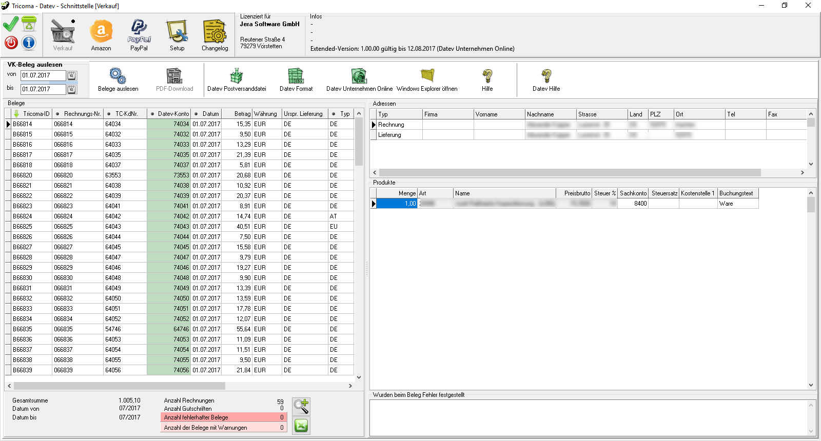Open the Amazon interface module
821x441 pixels.
[101, 35]
